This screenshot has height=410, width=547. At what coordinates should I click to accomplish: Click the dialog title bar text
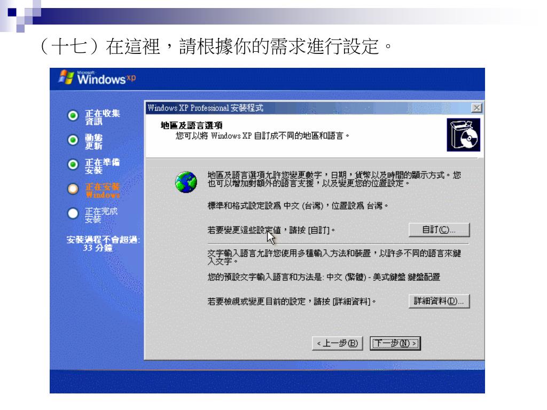click(x=205, y=108)
